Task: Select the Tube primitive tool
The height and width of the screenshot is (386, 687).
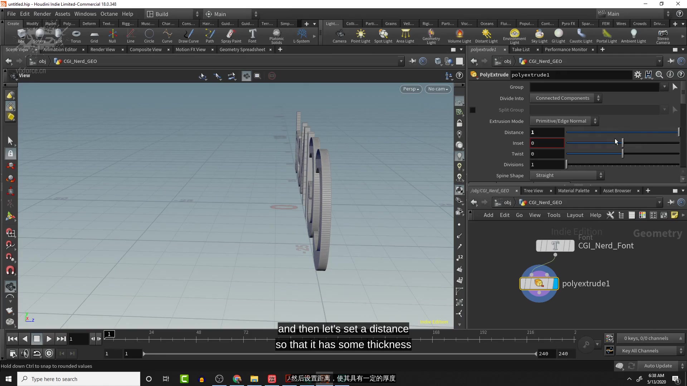Action: [x=58, y=35]
